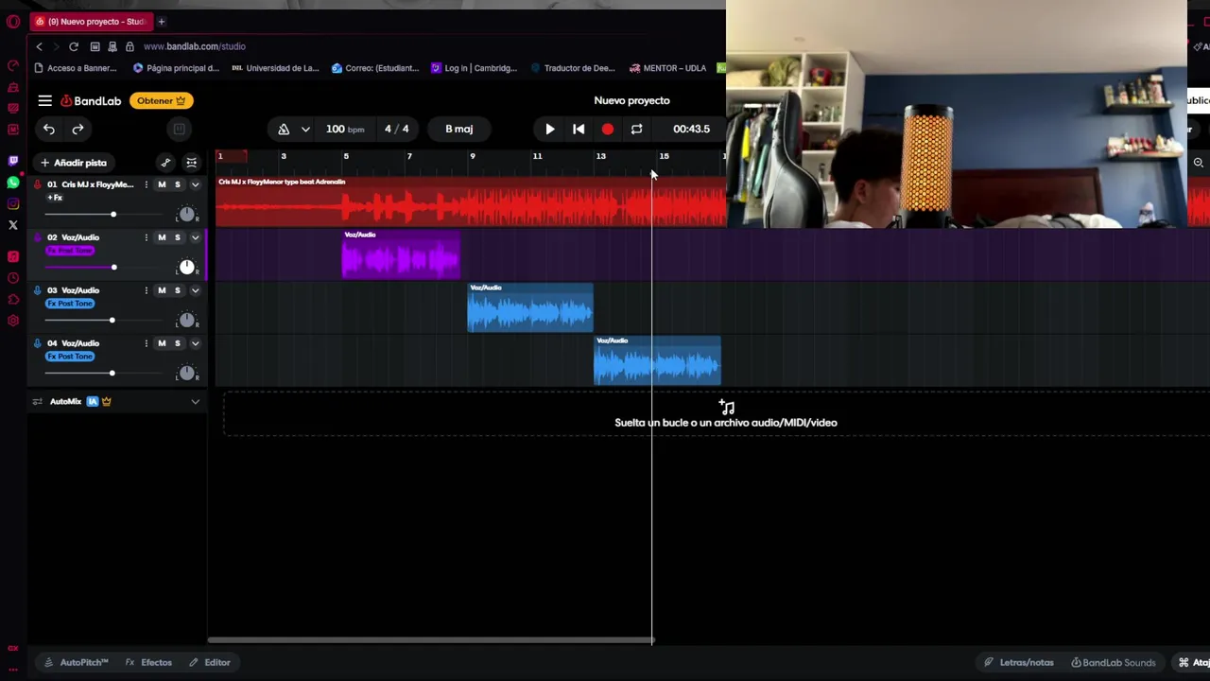
Task: Expand track 03 chevron dropdown
Action: pos(195,290)
